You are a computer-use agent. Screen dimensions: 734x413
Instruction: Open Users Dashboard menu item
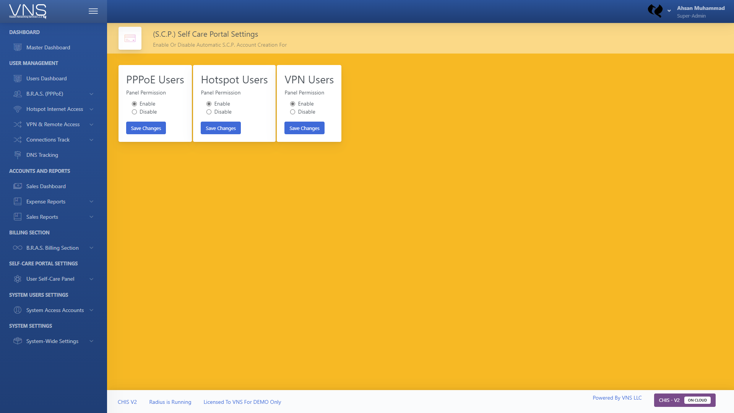46,78
